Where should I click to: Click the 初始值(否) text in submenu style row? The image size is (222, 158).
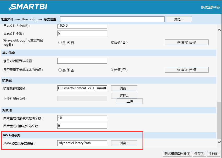pyautogui.click(x=119, y=70)
